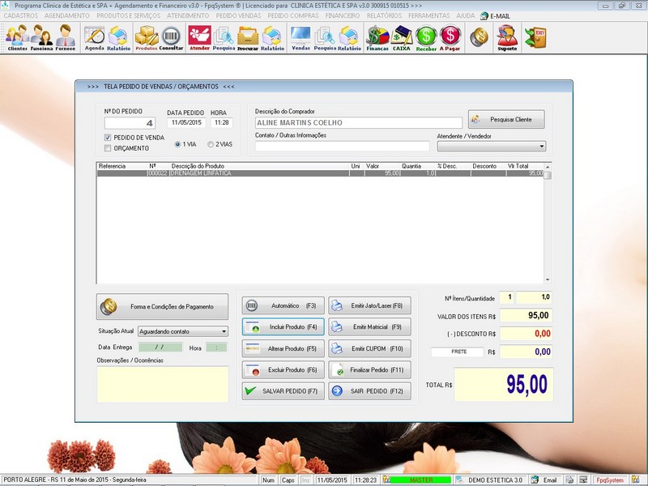
Task: Click the gold coin toolbar icon
Action: point(480,37)
